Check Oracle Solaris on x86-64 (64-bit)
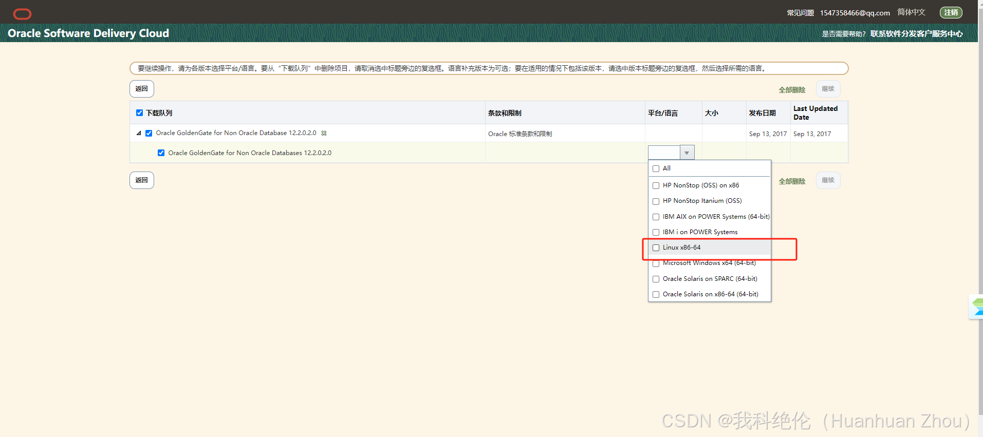 coord(656,294)
